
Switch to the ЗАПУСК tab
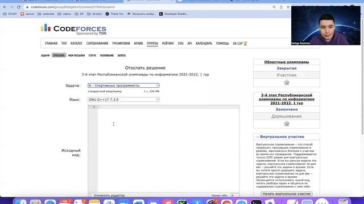[121, 56]
